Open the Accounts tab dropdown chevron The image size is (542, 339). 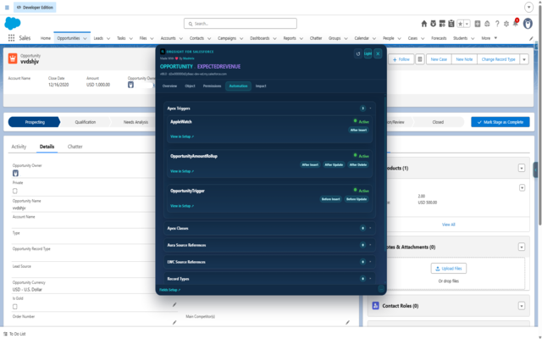click(x=180, y=38)
